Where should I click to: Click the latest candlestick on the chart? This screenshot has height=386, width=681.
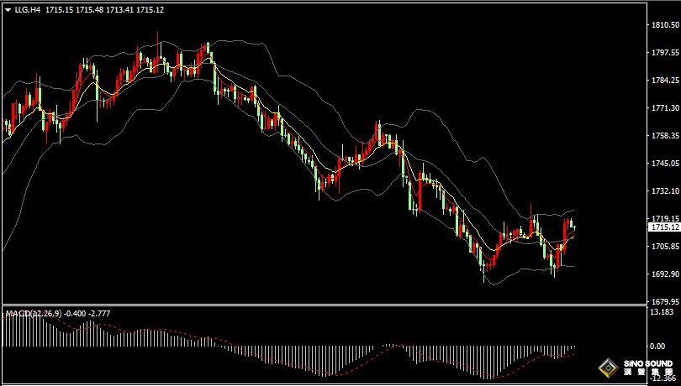pyautogui.click(x=574, y=227)
